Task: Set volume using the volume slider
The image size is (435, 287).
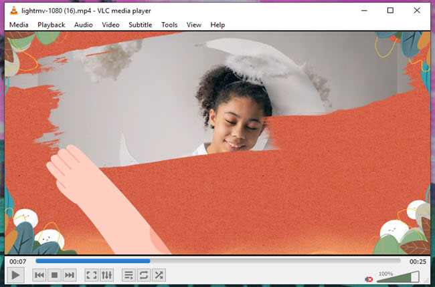Action: (x=398, y=277)
